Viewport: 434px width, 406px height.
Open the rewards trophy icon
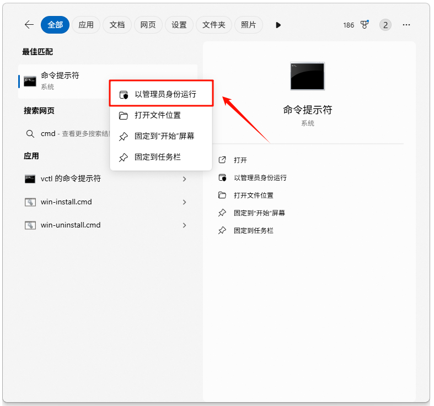click(365, 25)
